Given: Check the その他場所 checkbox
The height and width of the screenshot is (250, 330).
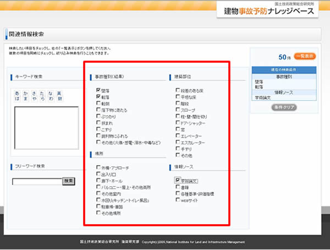Looking at the screenshot, I should (x=98, y=213).
